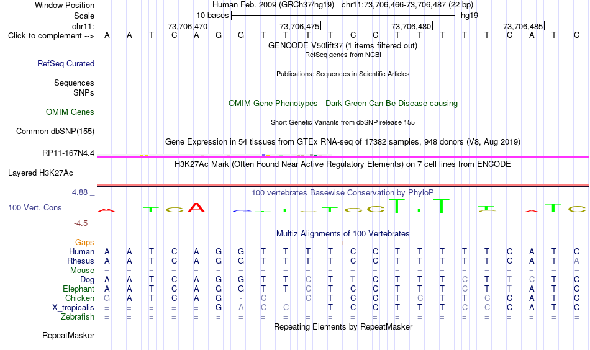This screenshot has height=350, width=590.
Task: Click the Common dbSNP(155) track label
Action: click(x=55, y=131)
